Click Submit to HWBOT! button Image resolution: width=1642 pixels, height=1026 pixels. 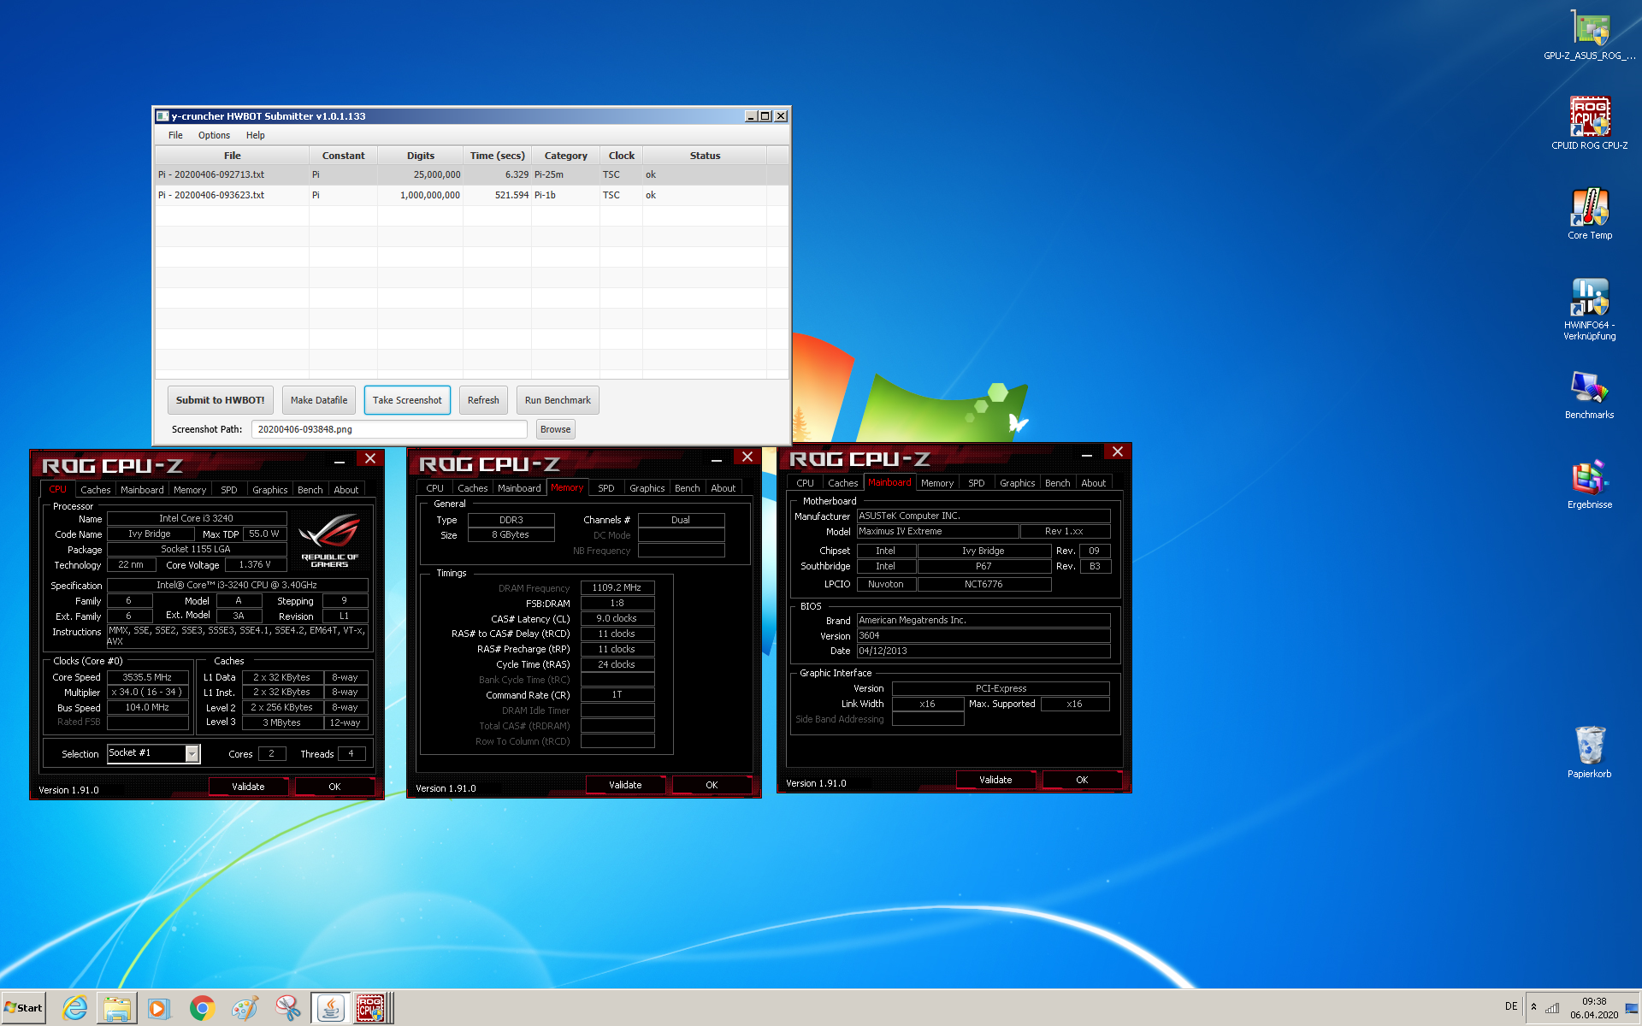220,400
